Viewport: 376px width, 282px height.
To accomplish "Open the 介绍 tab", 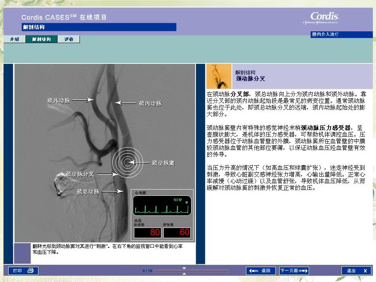I will coord(14,39).
